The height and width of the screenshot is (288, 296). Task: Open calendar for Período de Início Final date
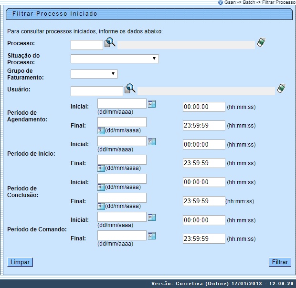click(x=101, y=168)
